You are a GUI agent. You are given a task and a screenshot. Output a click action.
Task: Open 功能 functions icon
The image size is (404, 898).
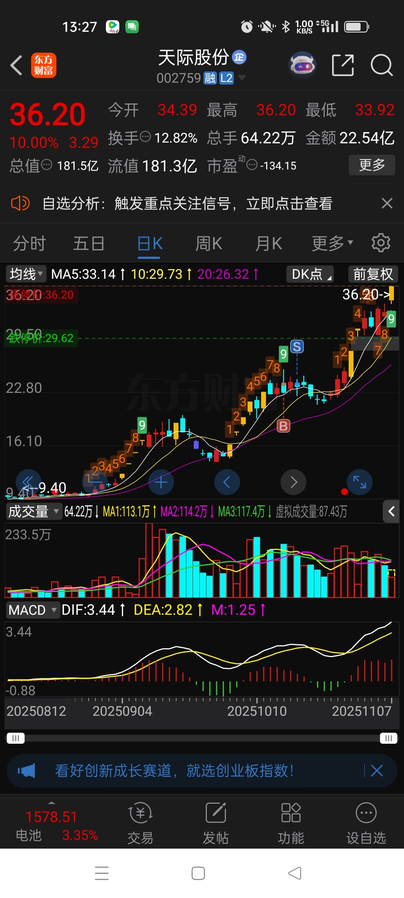[291, 823]
